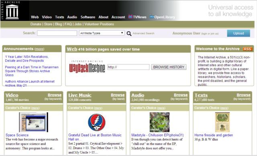The width and height of the screenshot is (257, 156).
Task: Click Browse in the Live Music section
Action: (x=118, y=95)
